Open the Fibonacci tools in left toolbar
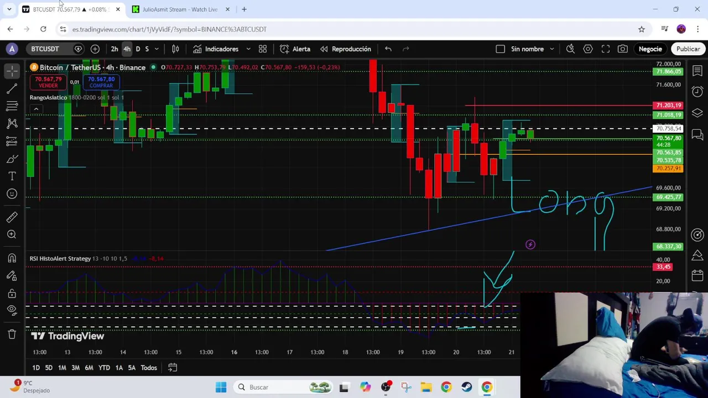The image size is (708, 398). [x=12, y=106]
